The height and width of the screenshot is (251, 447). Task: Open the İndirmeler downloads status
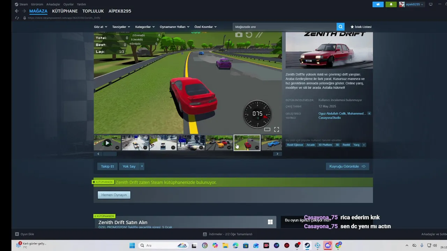228,234
